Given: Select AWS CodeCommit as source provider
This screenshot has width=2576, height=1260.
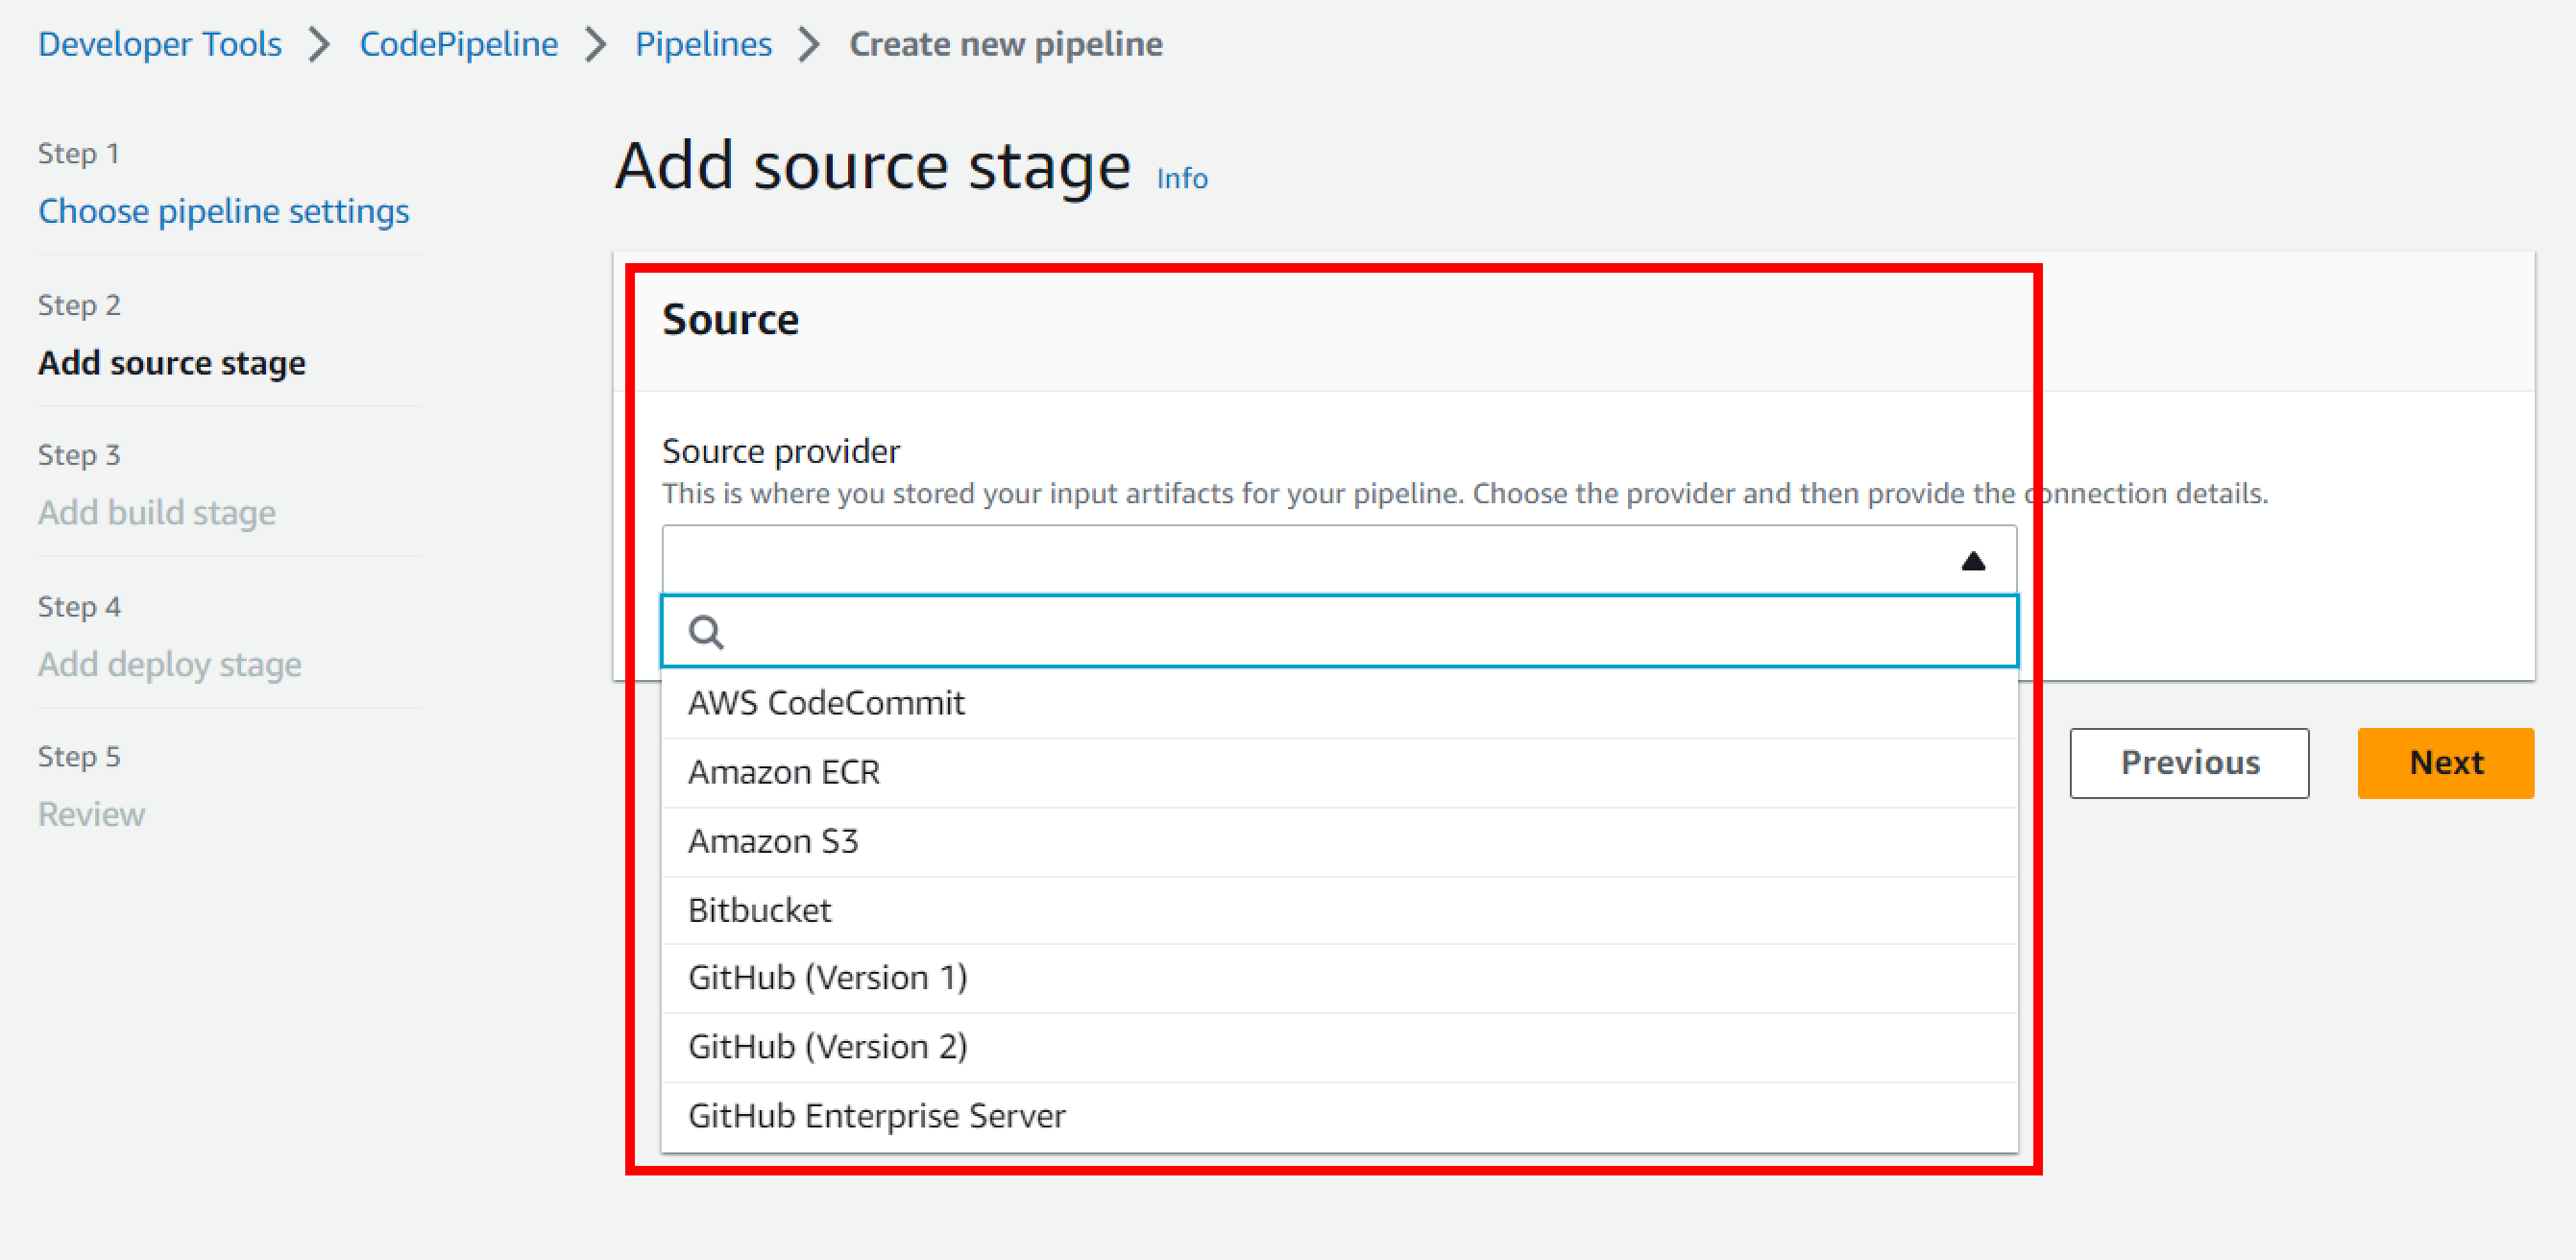Looking at the screenshot, I should 826,703.
